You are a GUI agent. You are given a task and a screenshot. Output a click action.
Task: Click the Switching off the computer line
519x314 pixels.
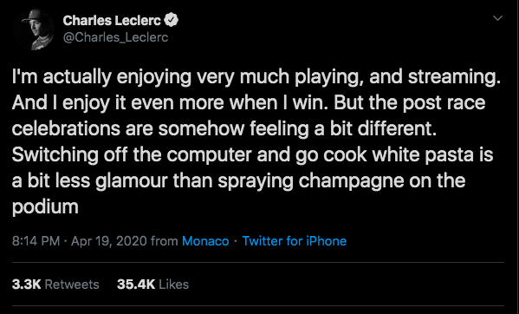pyautogui.click(x=252, y=155)
